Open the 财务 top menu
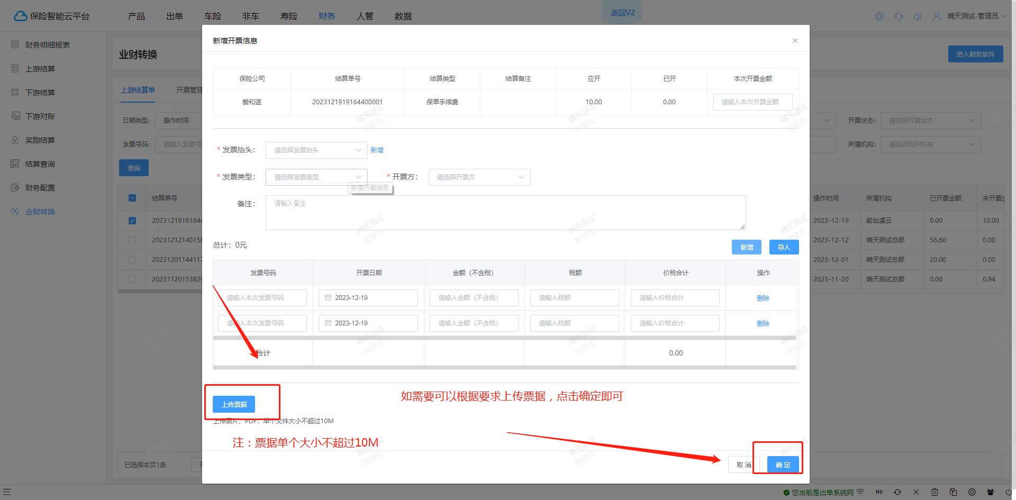Screen dimensions: 1016x500 click(x=326, y=16)
